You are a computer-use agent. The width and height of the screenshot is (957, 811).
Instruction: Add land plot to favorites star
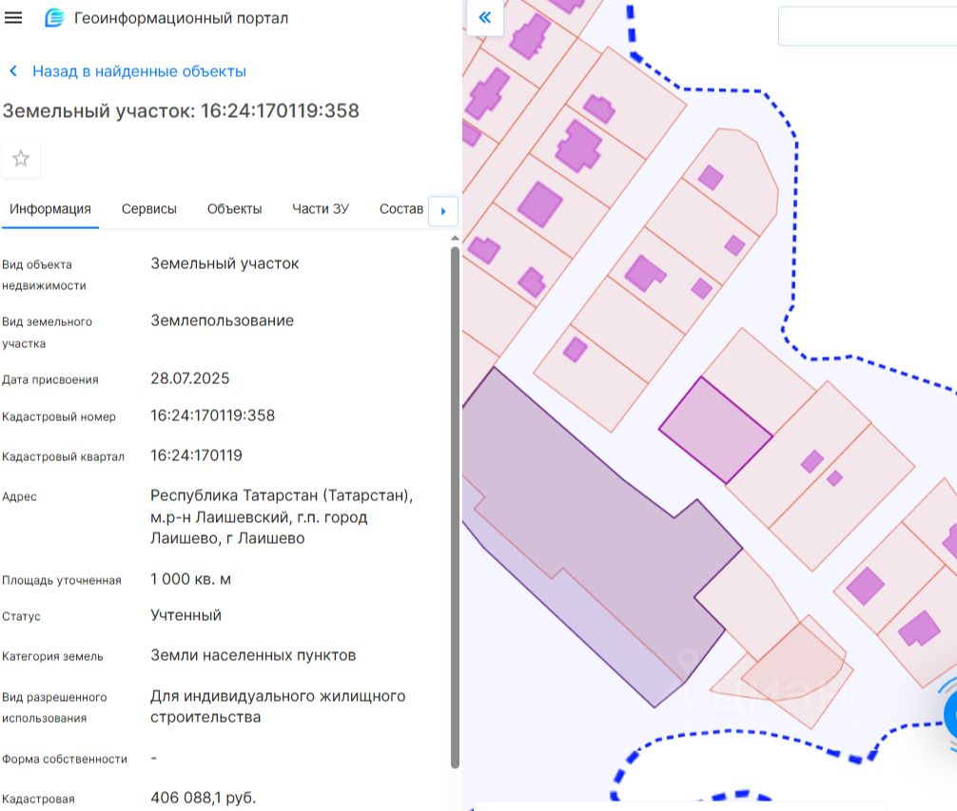21,159
